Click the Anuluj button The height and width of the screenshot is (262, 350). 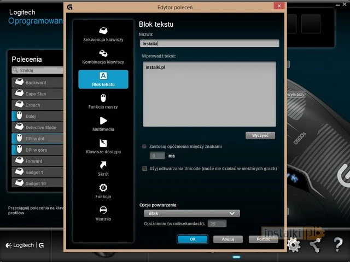coord(228,239)
